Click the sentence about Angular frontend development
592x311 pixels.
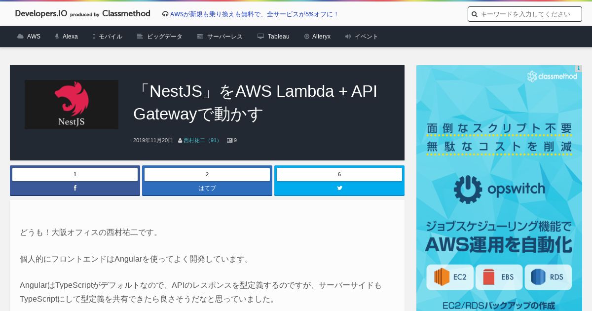click(136, 259)
